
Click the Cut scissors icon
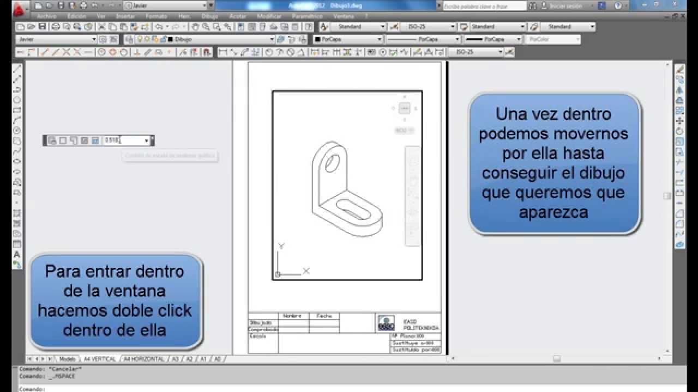[x=102, y=27]
